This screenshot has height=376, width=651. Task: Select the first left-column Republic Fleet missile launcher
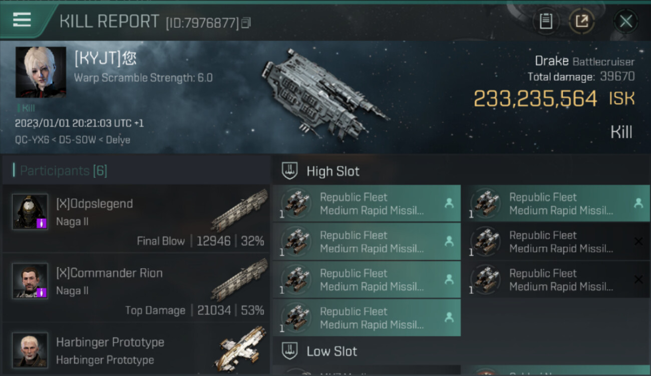tap(366, 204)
